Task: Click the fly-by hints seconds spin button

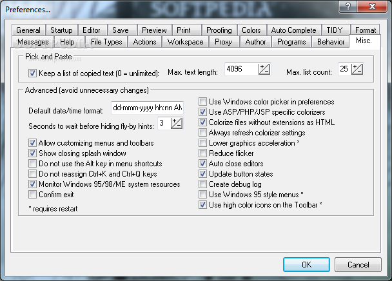Action: (177, 122)
